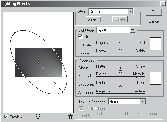Image resolution: width=167 pixels, height=122 pixels.
Task: Click the Matte label on Gloss slider
Action: (x=101, y=66)
